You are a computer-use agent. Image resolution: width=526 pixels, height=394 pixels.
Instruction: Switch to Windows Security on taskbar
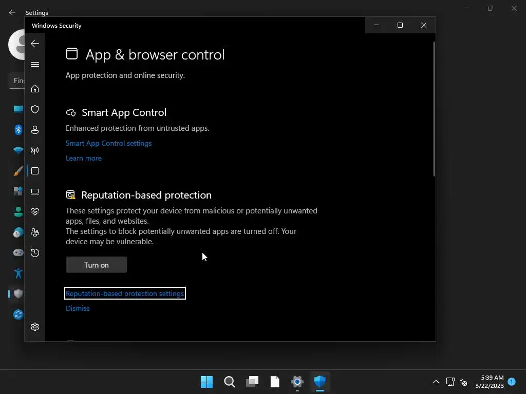[320, 382]
